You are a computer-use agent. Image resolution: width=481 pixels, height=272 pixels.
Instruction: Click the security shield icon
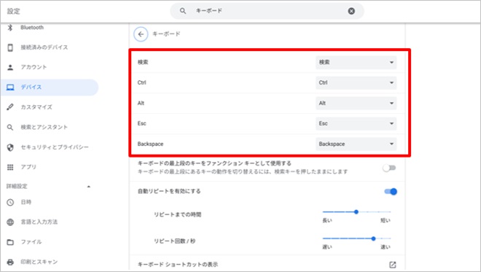pyautogui.click(x=10, y=147)
